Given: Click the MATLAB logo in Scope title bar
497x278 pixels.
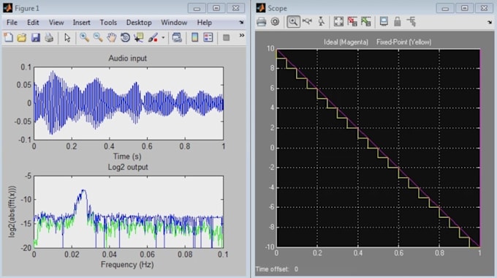Looking at the screenshot, I should click(260, 8).
